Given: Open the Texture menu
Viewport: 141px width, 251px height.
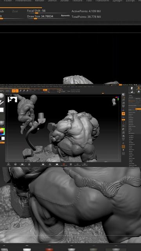Looking at the screenshot, I should pyautogui.click(x=77, y=1).
